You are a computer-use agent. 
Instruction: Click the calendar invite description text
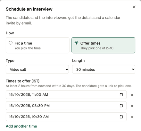[63, 20]
